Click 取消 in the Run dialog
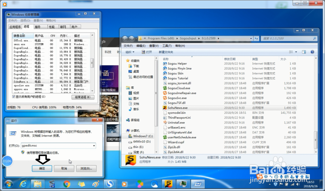Screen dimensions: 325x191 [x=64, y=169]
